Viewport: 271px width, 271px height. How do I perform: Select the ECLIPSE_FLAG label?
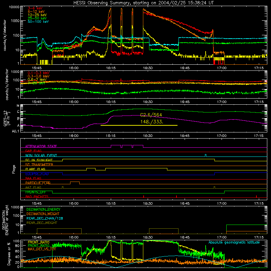click(37, 174)
